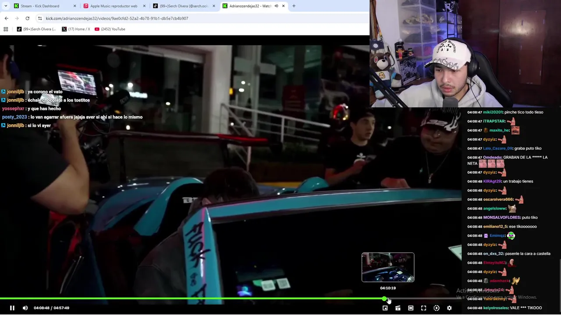Open the video player settings gear

click(x=449, y=308)
